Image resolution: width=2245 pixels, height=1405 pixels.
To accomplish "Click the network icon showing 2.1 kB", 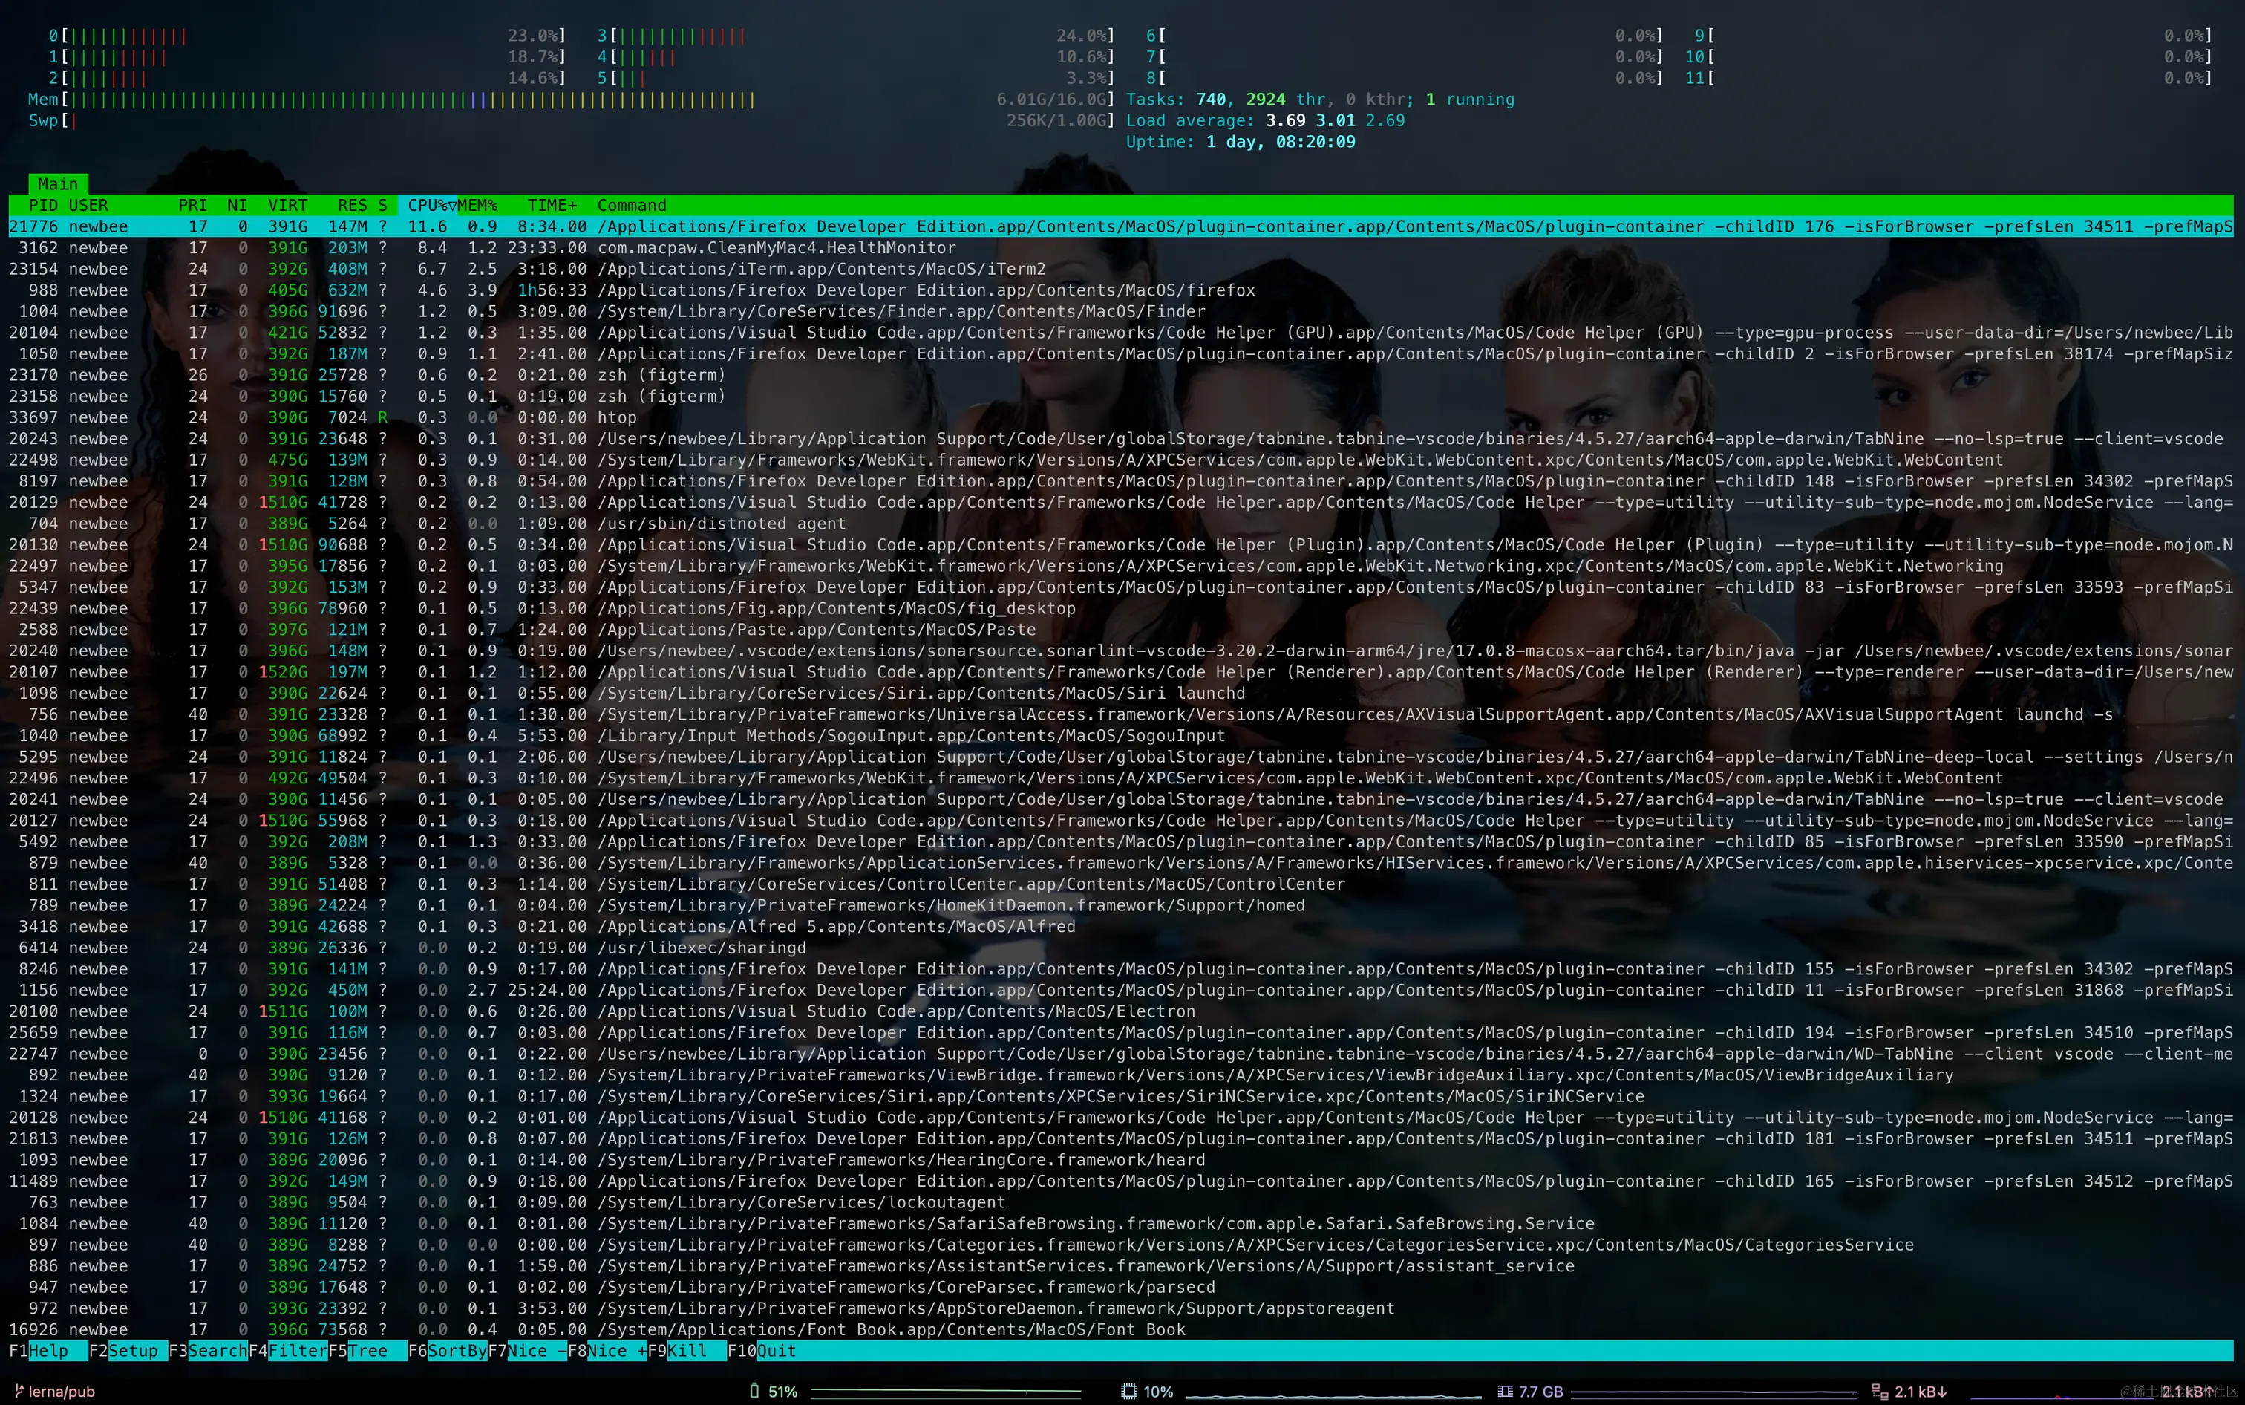I will pyautogui.click(x=1879, y=1391).
